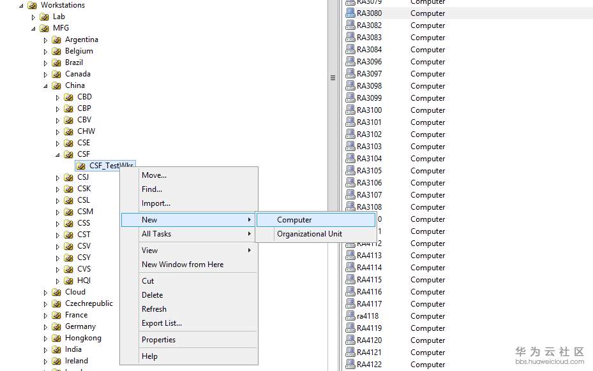Choose Move... from the context menu
Viewport: 593px width, 371px height.
tap(189, 175)
